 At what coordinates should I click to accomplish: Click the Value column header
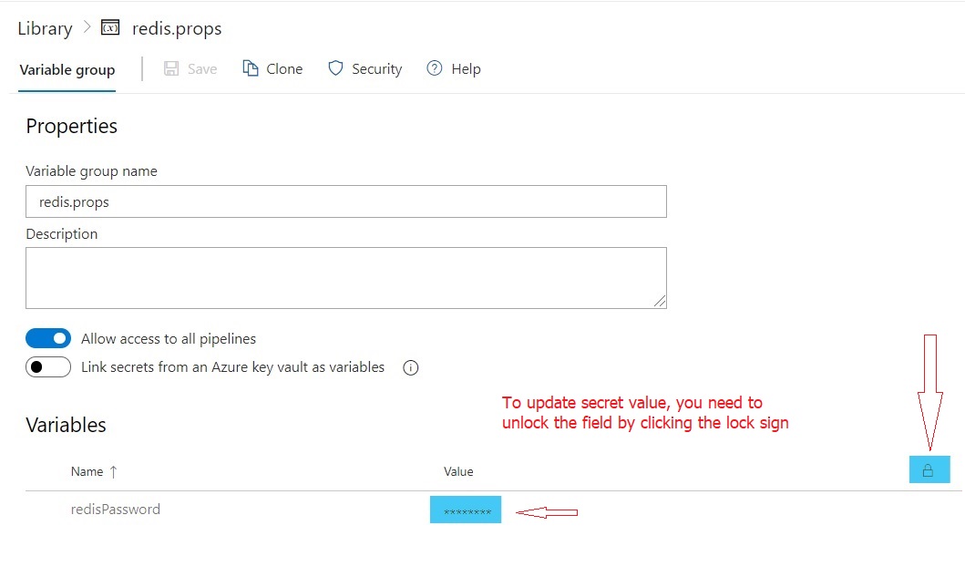coord(458,471)
